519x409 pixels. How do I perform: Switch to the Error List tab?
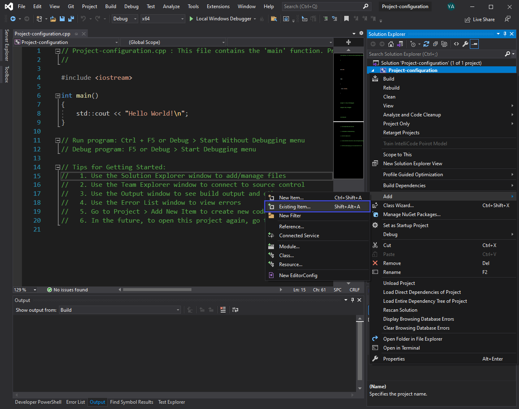click(x=76, y=402)
